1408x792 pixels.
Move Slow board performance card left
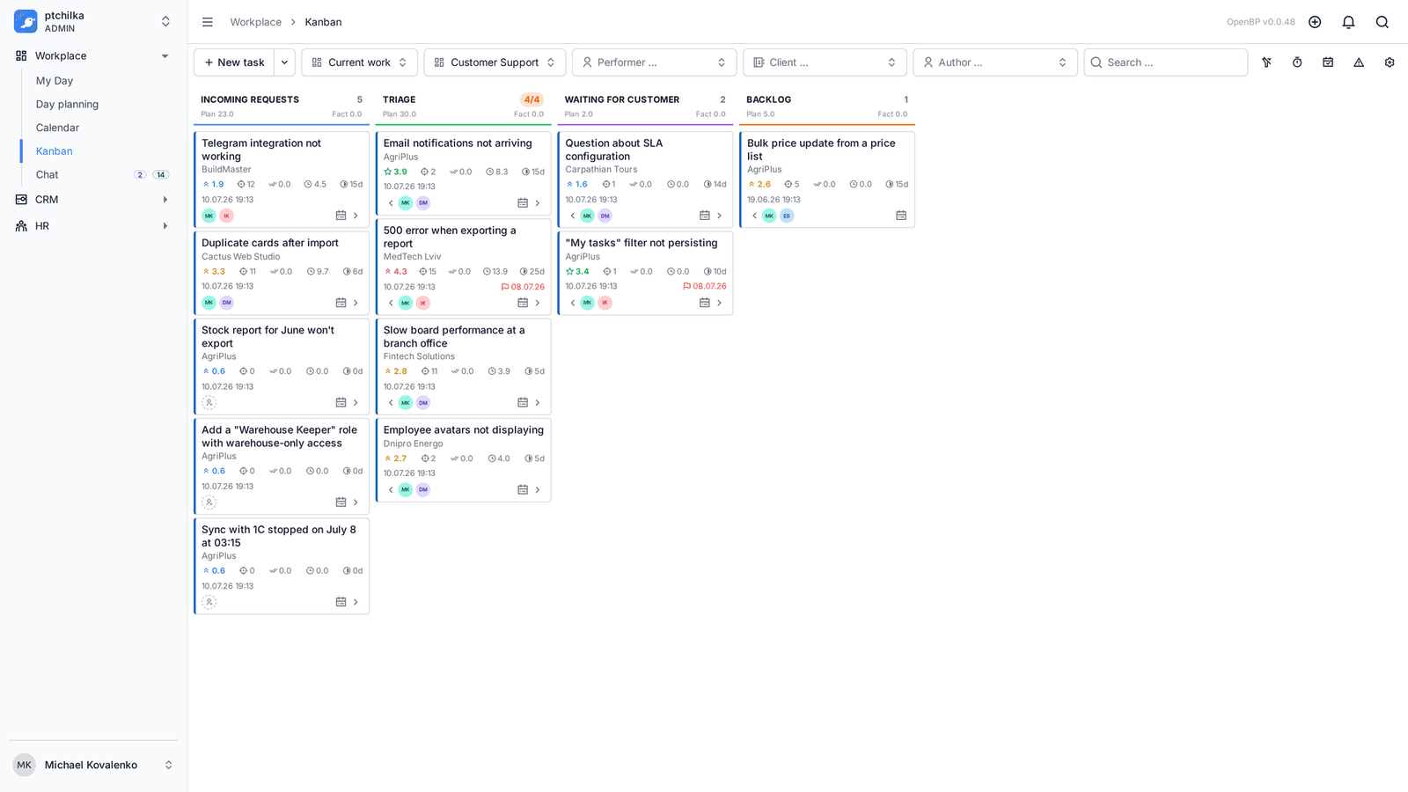tap(391, 403)
